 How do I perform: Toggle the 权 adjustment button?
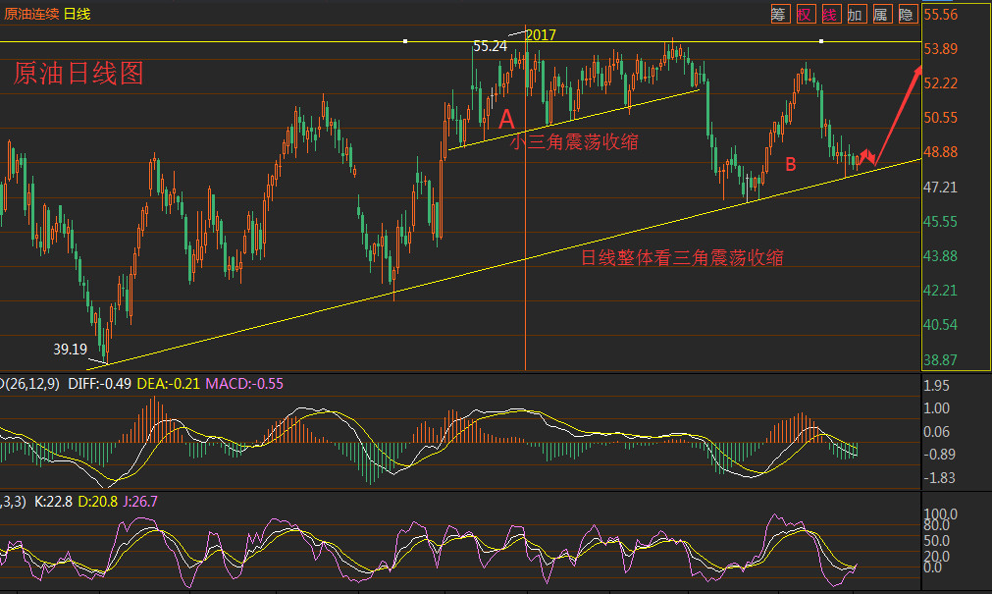pyautogui.click(x=805, y=14)
